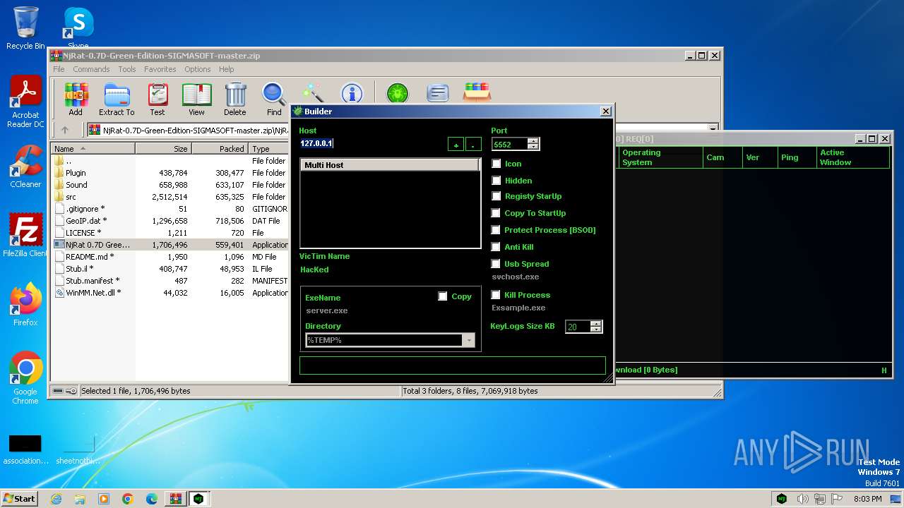This screenshot has height=508, width=904.
Task: Select the Plugin folder row
Action: pos(169,173)
